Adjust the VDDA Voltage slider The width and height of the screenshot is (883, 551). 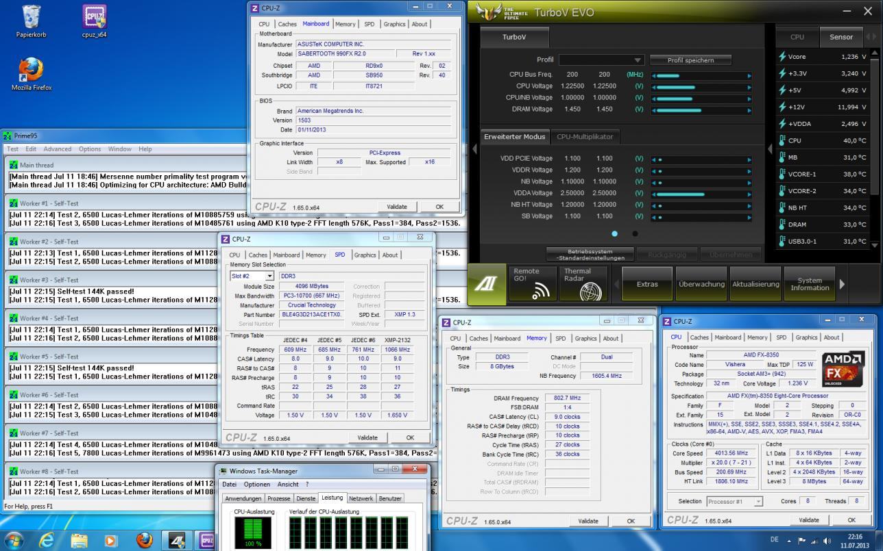(701, 194)
